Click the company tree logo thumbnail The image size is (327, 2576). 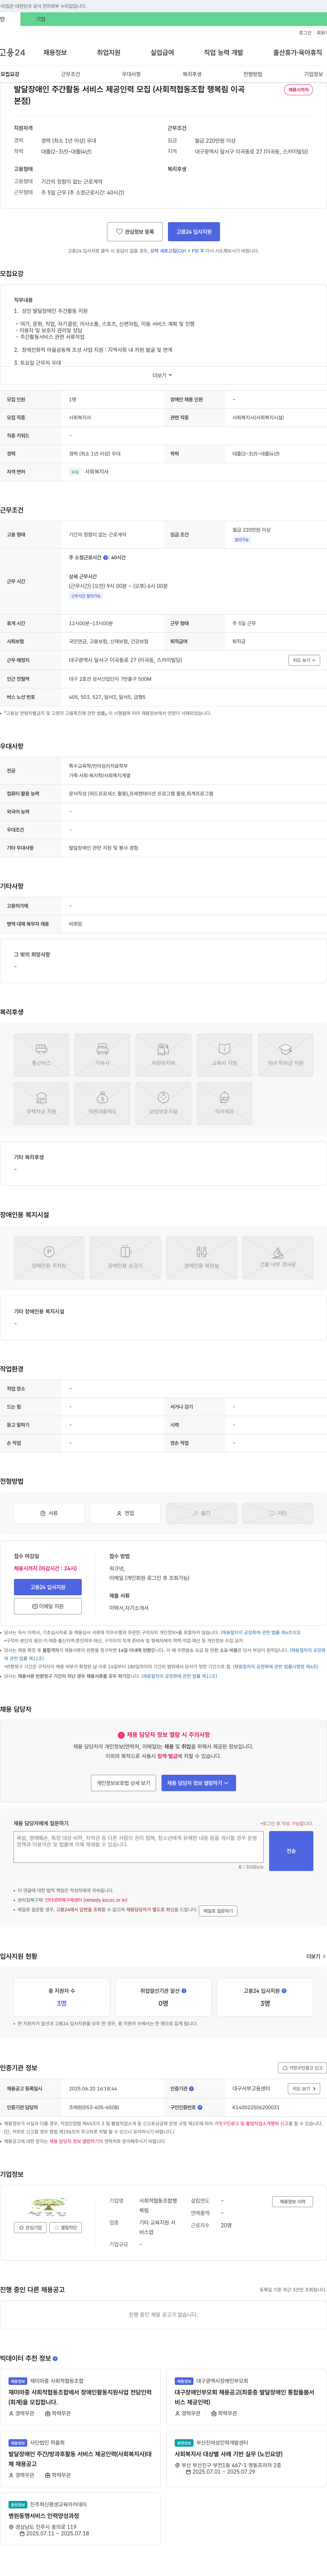[48, 2207]
